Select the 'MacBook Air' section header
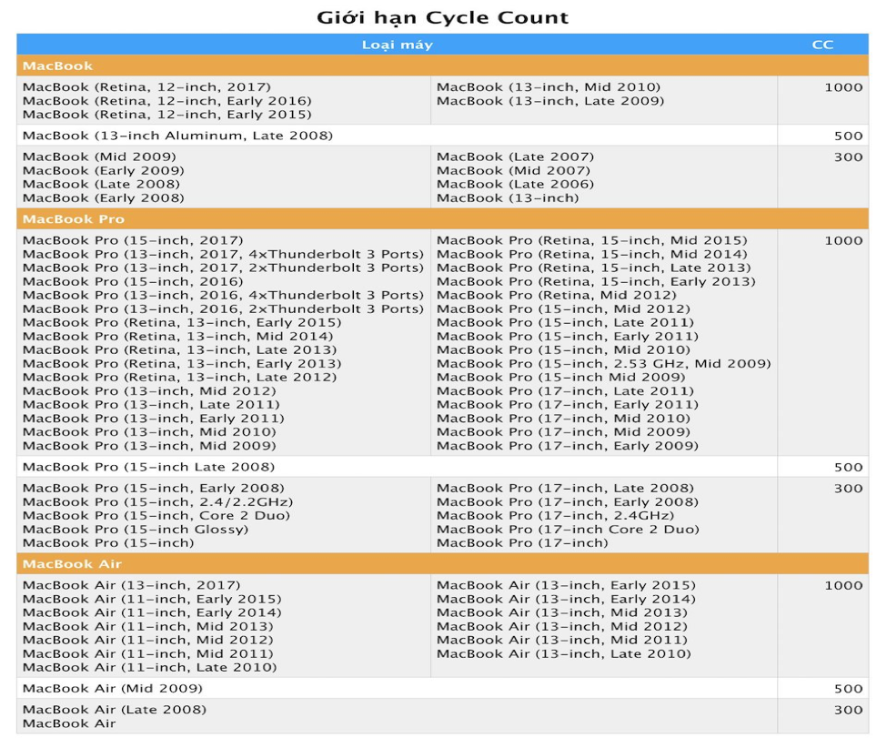The image size is (887, 748). coord(442,563)
